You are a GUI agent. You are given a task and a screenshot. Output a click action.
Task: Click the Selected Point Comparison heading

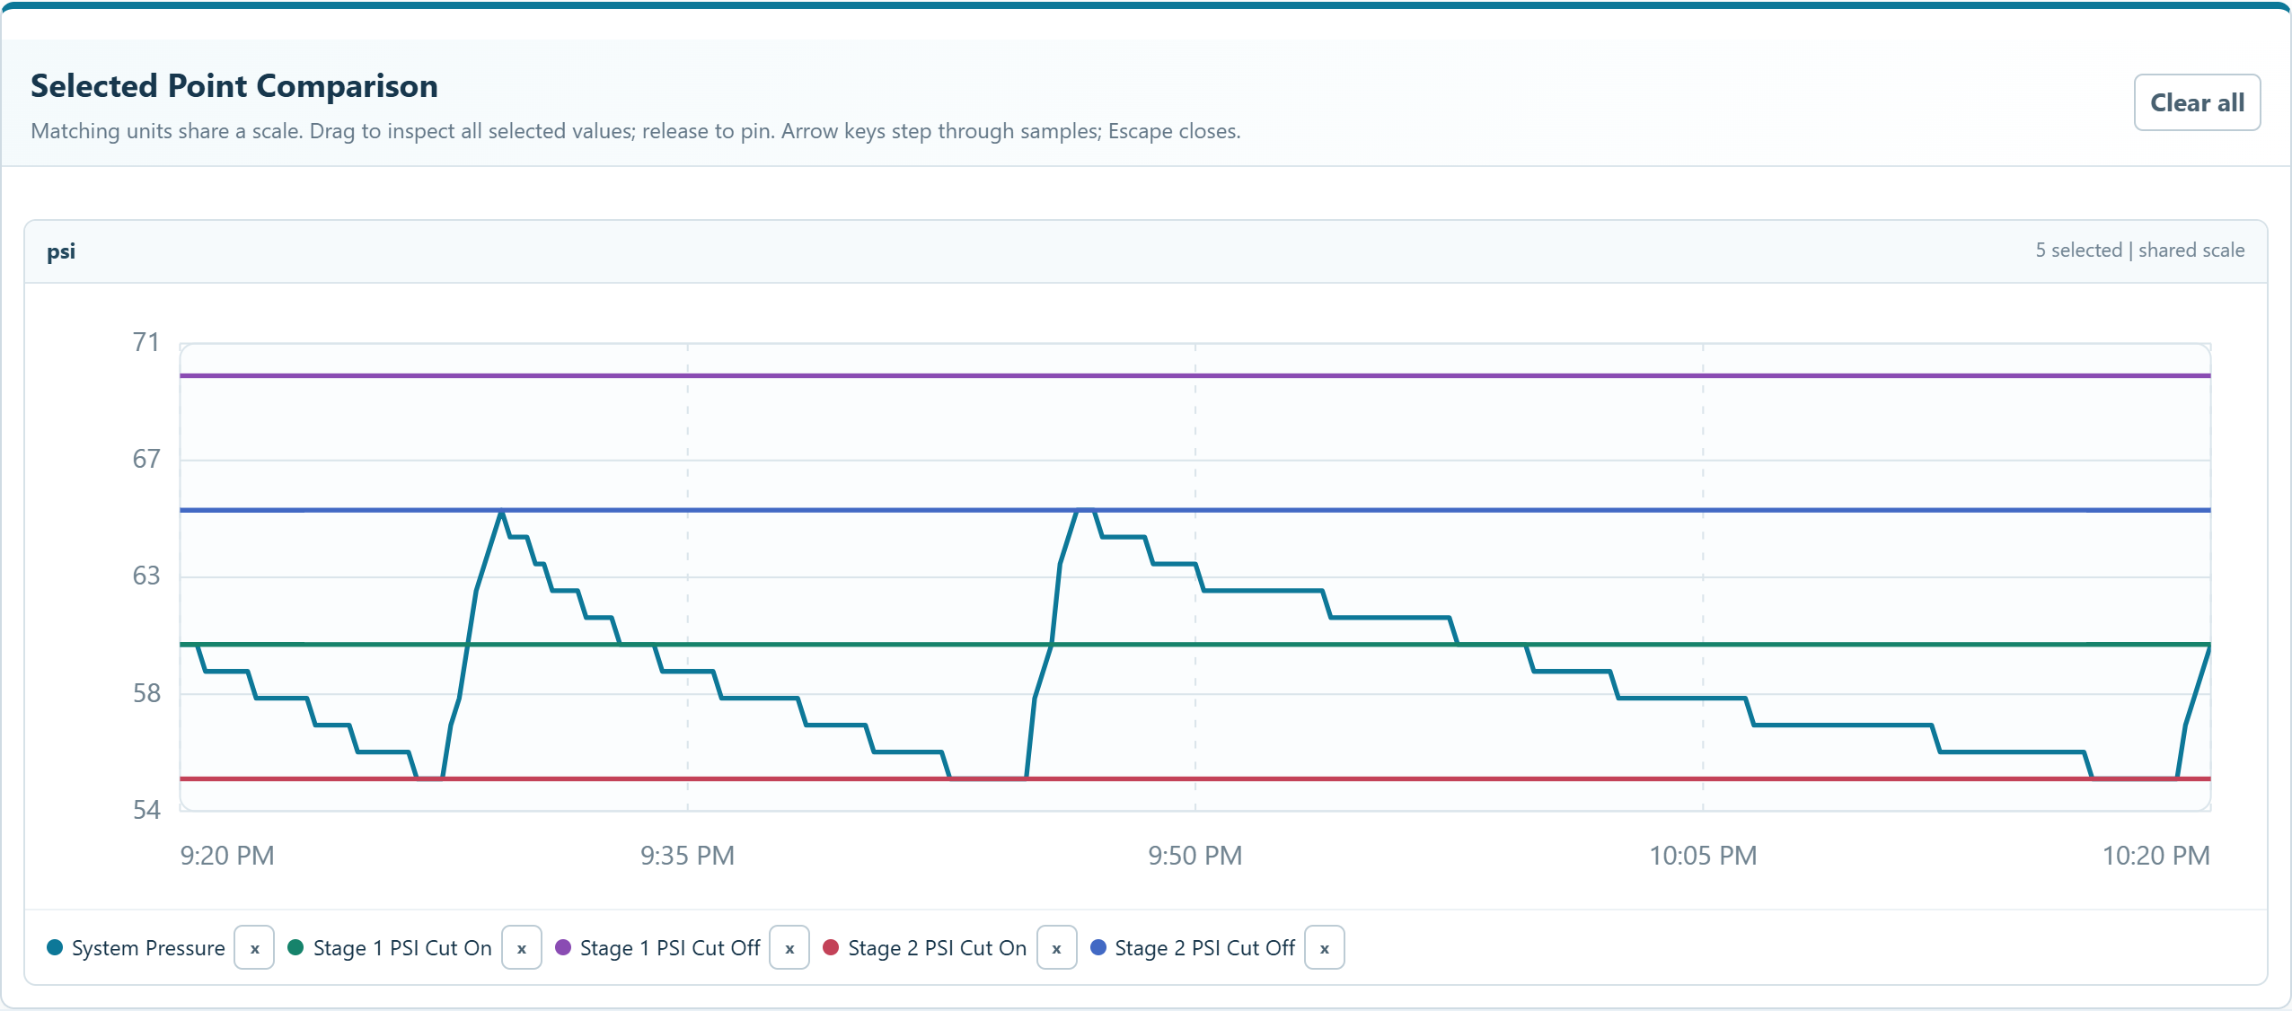234,86
